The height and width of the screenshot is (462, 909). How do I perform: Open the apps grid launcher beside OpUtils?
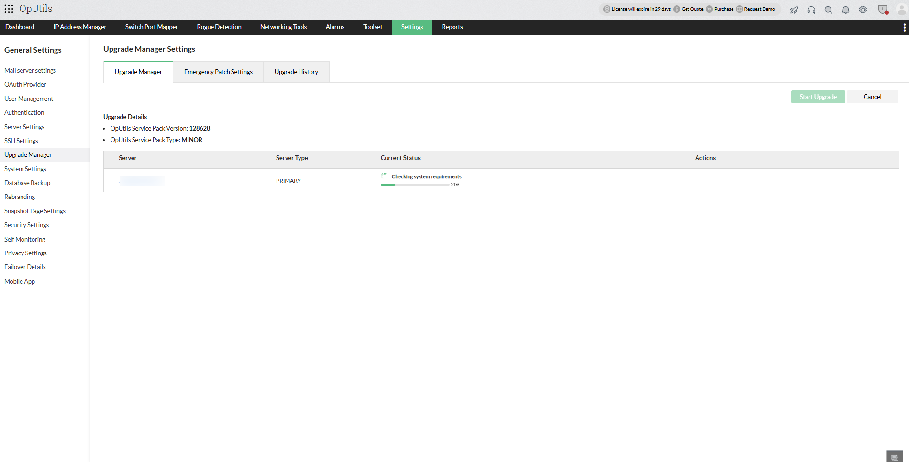(x=9, y=9)
